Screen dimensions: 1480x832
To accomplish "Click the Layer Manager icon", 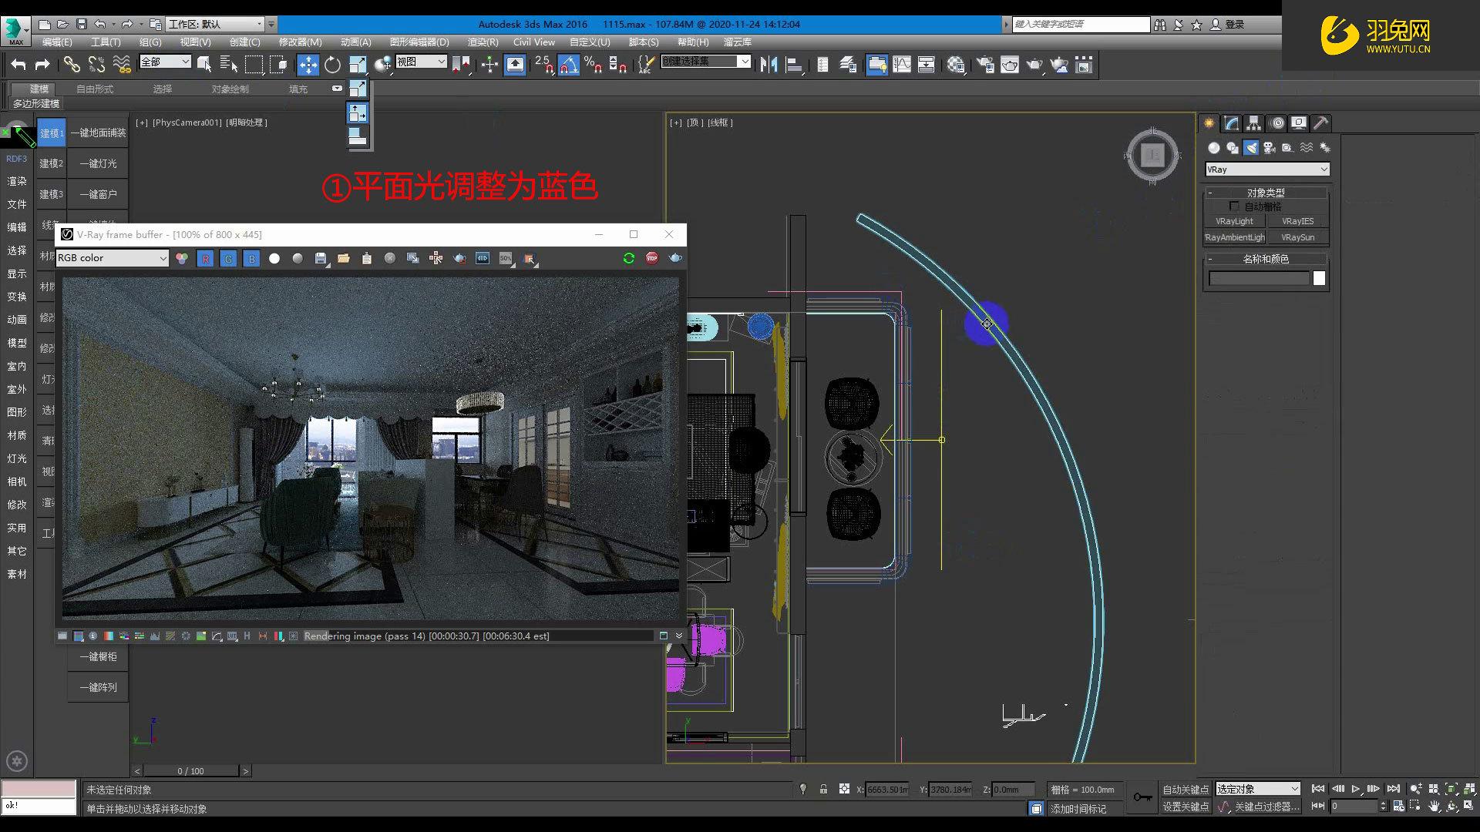I will tap(848, 65).
